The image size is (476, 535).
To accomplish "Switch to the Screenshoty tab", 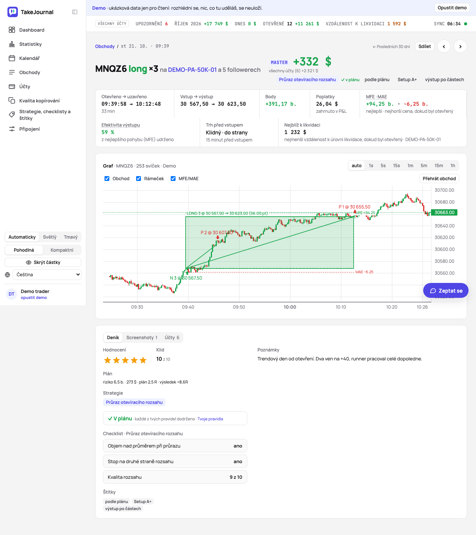I will coord(142,338).
